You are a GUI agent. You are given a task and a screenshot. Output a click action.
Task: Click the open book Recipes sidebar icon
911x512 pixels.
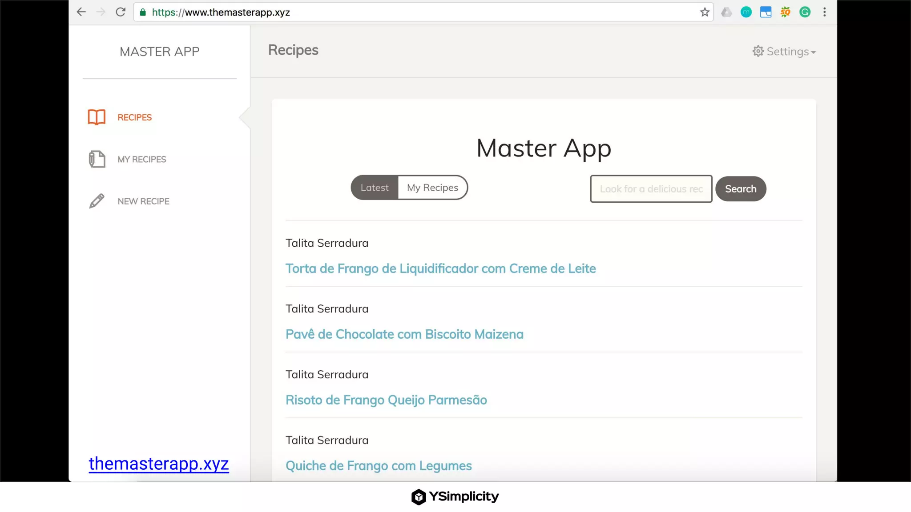(97, 117)
